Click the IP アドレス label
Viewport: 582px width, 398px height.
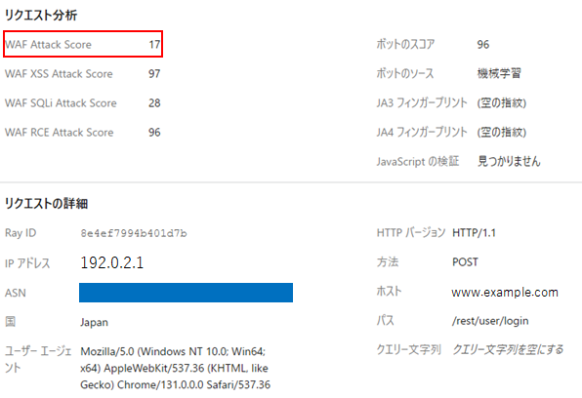27,263
